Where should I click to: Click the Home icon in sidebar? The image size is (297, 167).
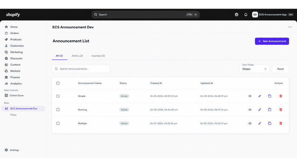[6, 27]
